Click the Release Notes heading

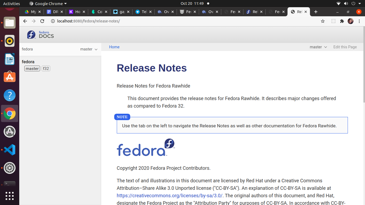[x=152, y=68]
